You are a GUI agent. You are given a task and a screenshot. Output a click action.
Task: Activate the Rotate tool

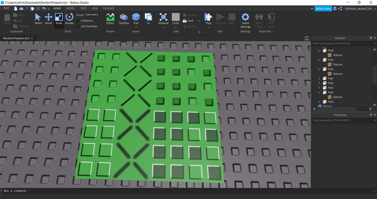(69, 18)
